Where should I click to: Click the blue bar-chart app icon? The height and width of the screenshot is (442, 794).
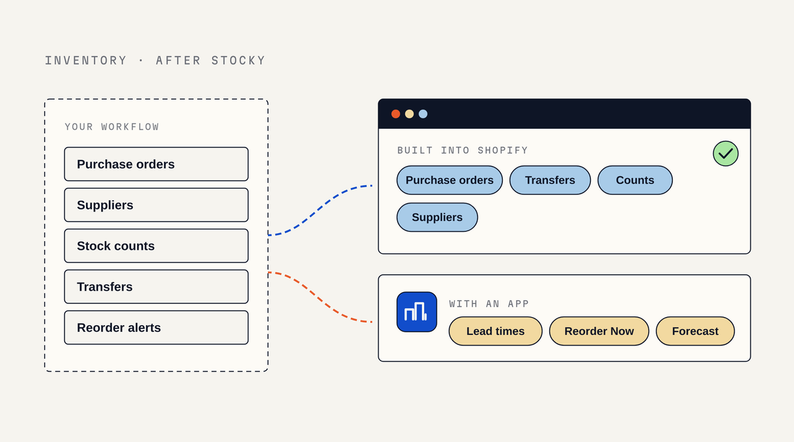tap(417, 312)
